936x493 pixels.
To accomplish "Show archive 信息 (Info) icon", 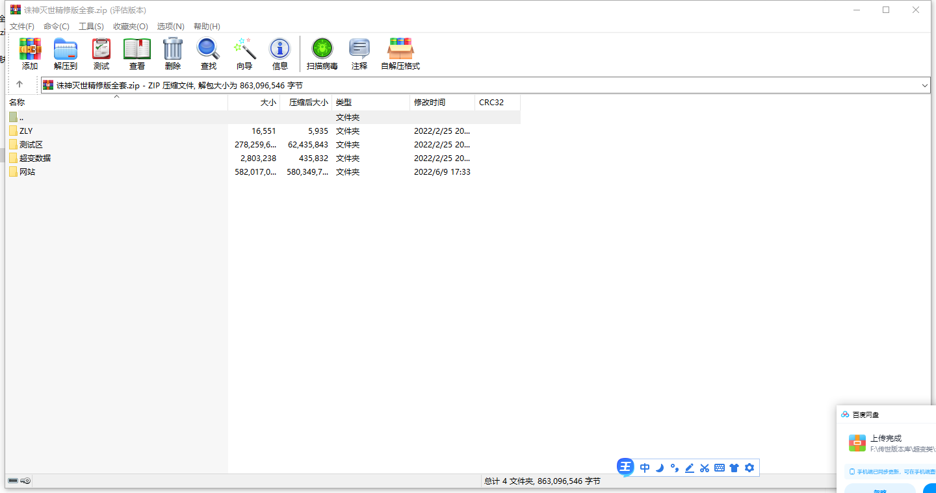I will [280, 53].
